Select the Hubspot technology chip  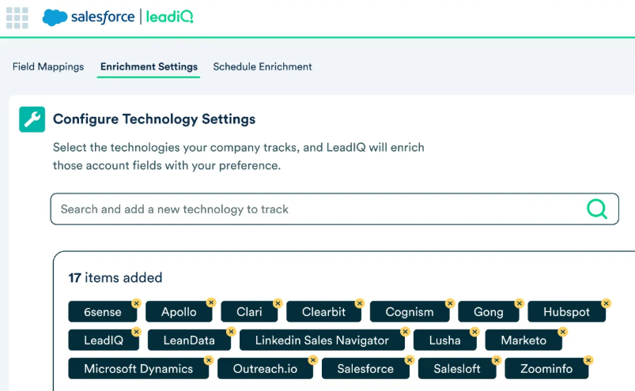566,312
